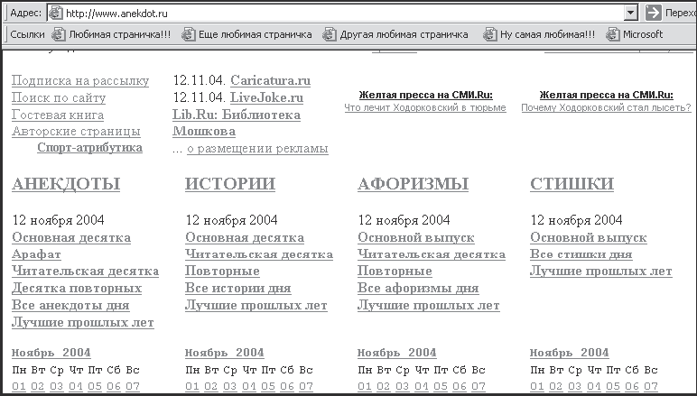Open 'Подписка на рассылку' link

tap(80, 80)
